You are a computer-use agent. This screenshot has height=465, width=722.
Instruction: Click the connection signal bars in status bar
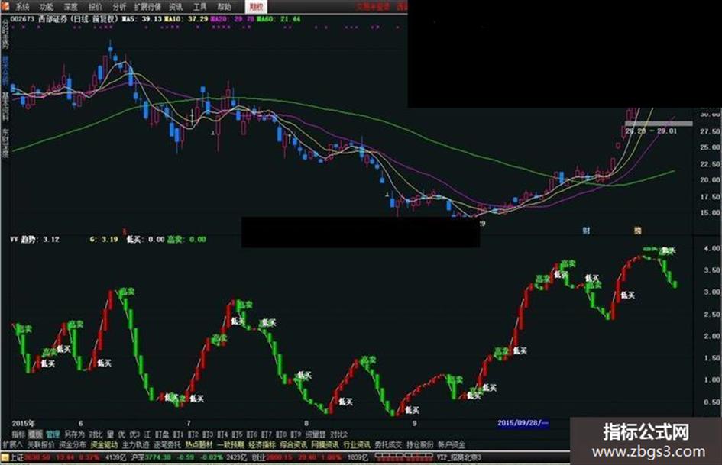click(403, 457)
